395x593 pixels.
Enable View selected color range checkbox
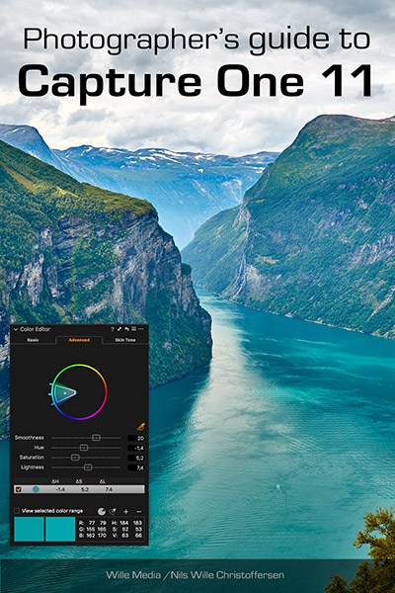pos(17,511)
